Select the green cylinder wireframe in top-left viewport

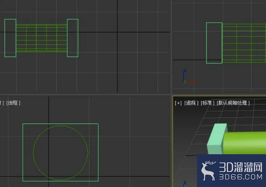click(41, 38)
